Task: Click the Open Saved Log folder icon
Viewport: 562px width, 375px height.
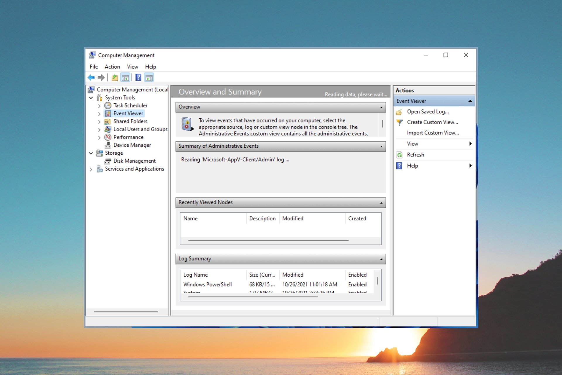Action: (x=399, y=112)
